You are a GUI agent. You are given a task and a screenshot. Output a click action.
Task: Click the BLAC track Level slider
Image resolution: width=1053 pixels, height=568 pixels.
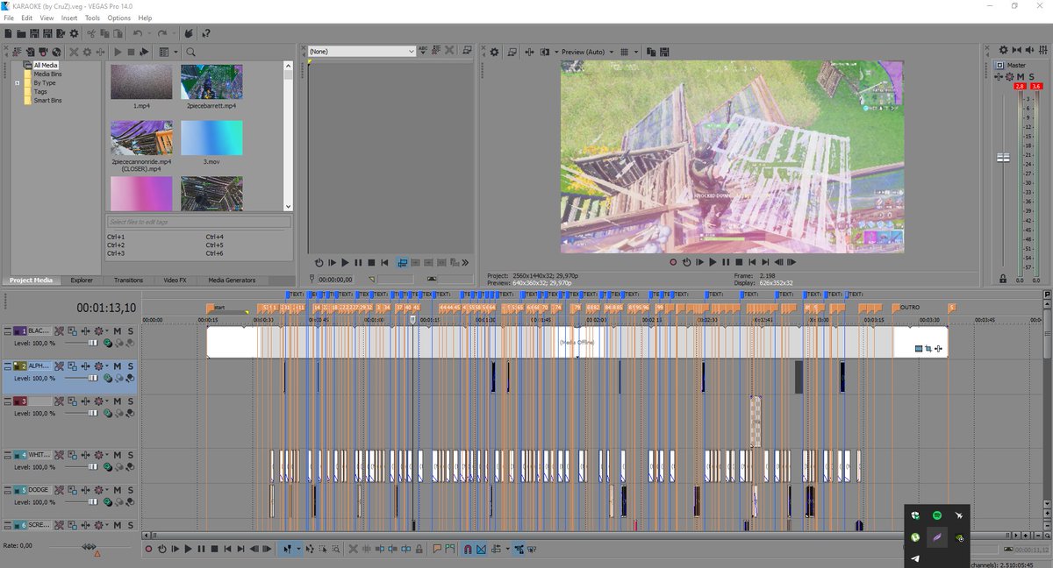pyautogui.click(x=92, y=342)
